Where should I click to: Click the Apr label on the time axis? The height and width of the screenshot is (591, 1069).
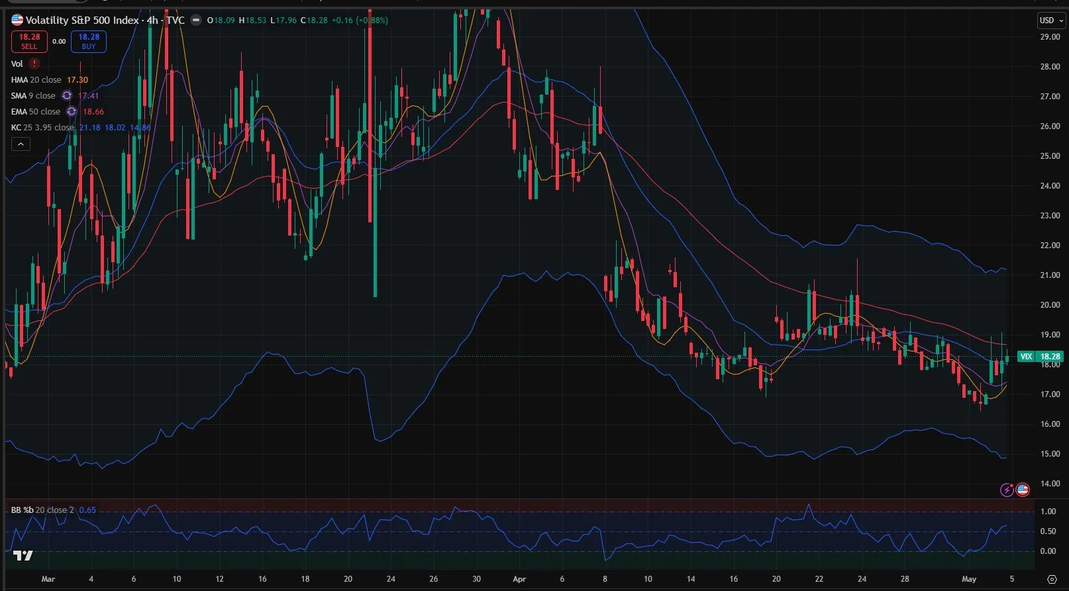519,579
